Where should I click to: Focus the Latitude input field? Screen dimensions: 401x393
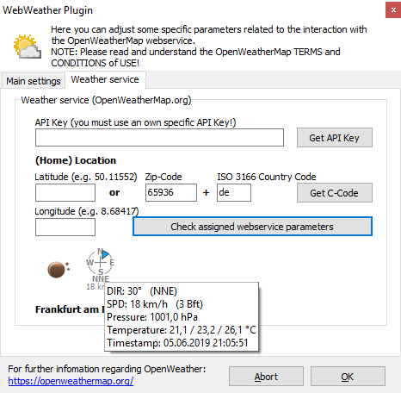pyautogui.click(x=65, y=192)
